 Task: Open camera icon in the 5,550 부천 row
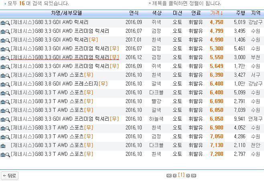[3, 58]
